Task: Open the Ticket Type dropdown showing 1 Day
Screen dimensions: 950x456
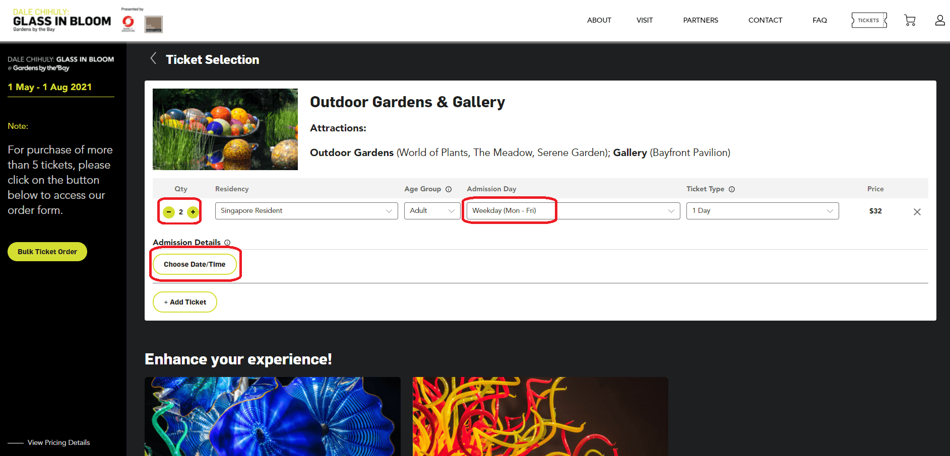Action: pos(763,211)
